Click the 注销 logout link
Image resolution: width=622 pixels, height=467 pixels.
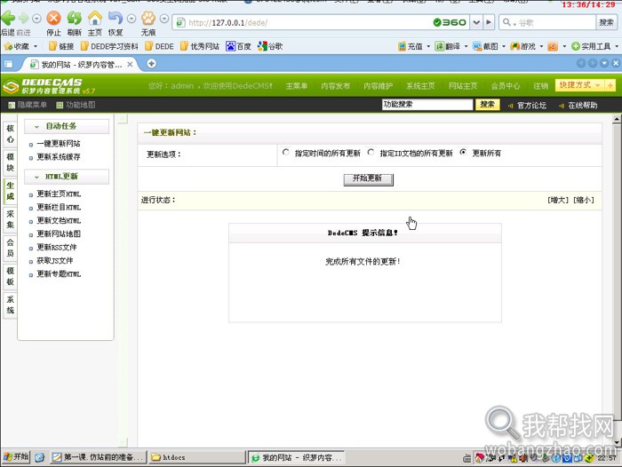pyautogui.click(x=540, y=86)
